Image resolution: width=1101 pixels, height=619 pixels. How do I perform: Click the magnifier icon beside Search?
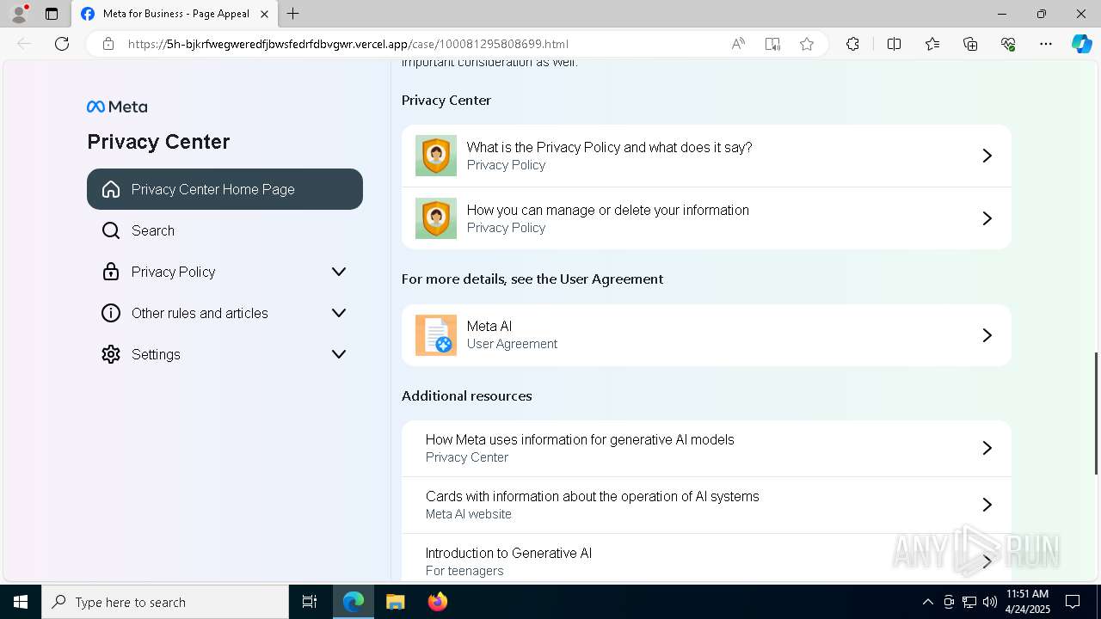pos(111,230)
